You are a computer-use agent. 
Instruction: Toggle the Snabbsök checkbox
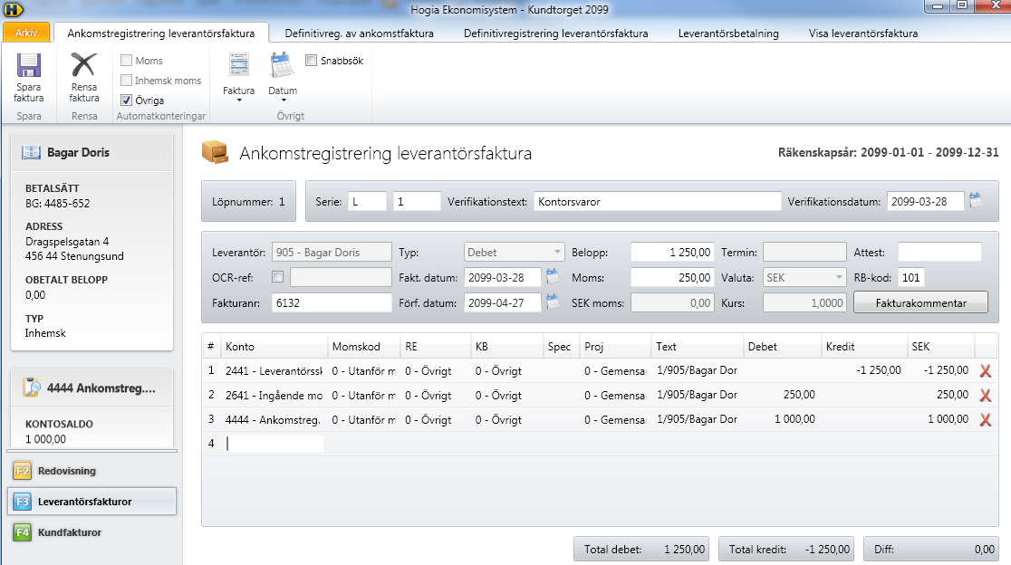point(312,61)
